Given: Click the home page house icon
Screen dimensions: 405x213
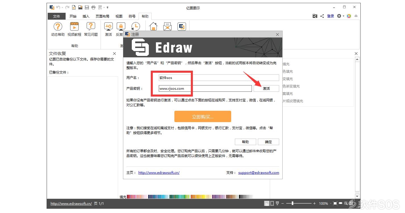Looking at the screenshot, I should coord(153,27).
